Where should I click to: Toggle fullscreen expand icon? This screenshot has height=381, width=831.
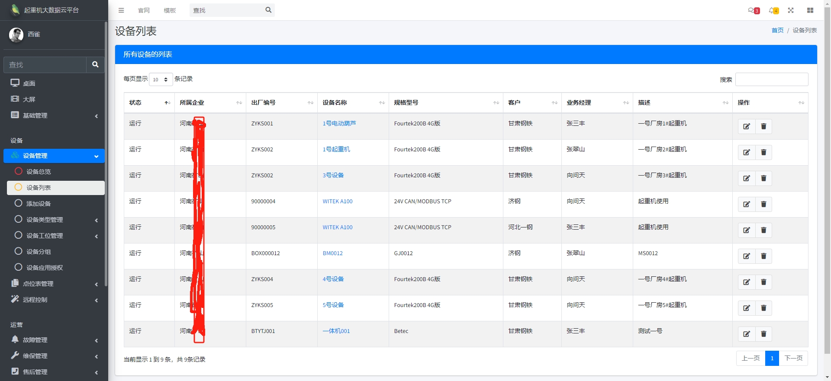click(791, 10)
